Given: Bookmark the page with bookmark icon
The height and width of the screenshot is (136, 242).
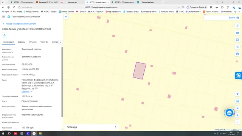Looking at the screenshot, I should pyautogui.click(x=183, y=7).
